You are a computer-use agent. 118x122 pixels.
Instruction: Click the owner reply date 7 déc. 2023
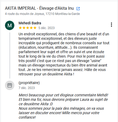tap(27, 88)
